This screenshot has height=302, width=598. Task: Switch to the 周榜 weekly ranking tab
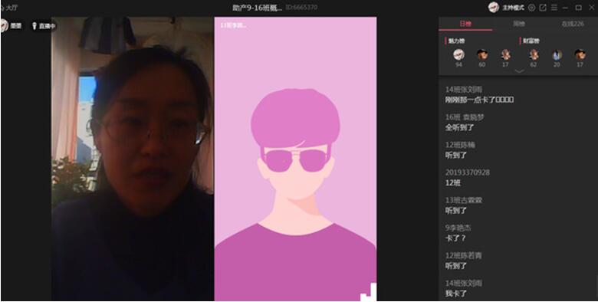click(519, 24)
